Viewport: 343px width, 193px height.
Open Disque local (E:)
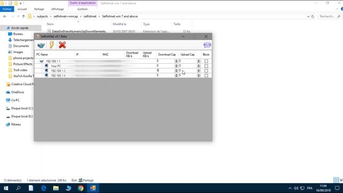click(22, 116)
